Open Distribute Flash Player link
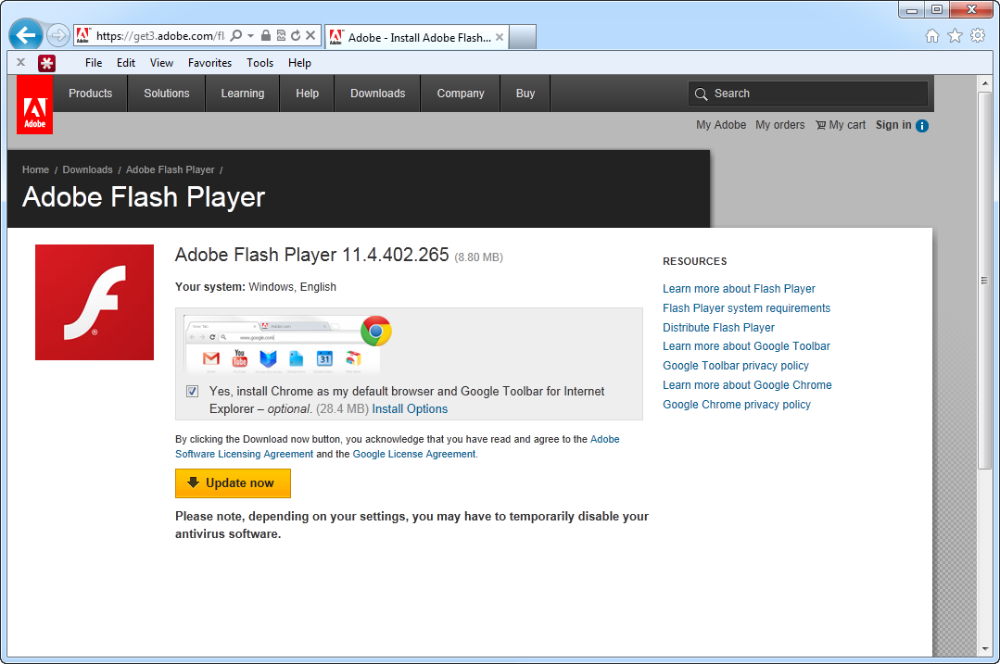 tap(718, 328)
